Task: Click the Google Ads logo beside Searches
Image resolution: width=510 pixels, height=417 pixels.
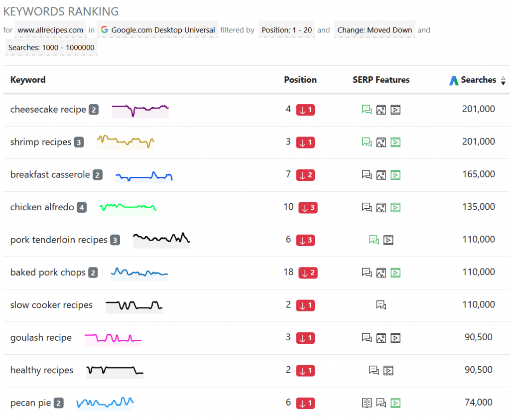Action: click(x=453, y=80)
